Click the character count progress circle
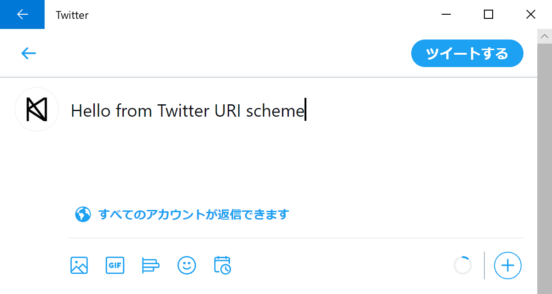Image resolution: width=552 pixels, height=294 pixels. 463,265
